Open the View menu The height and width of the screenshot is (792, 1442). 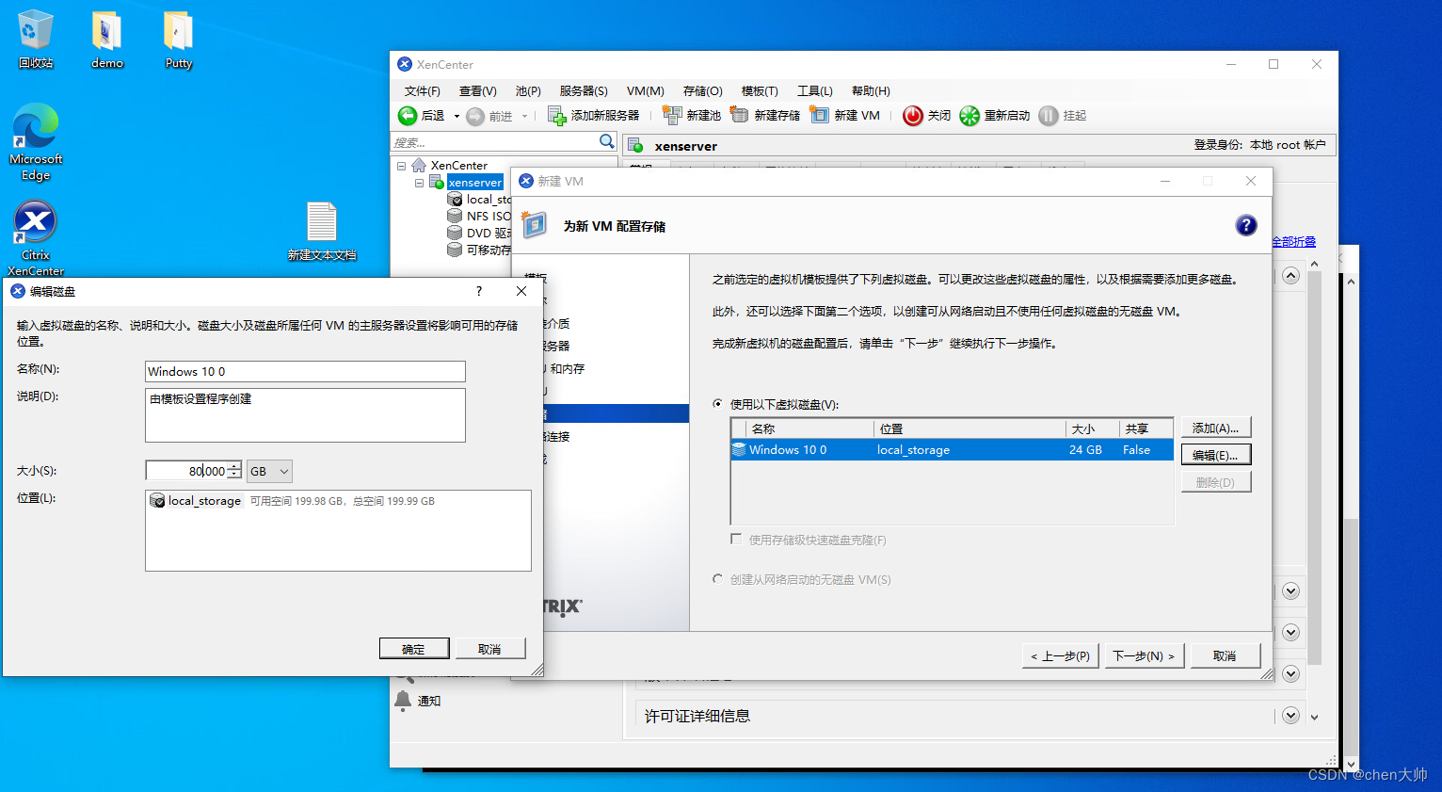pos(477,91)
